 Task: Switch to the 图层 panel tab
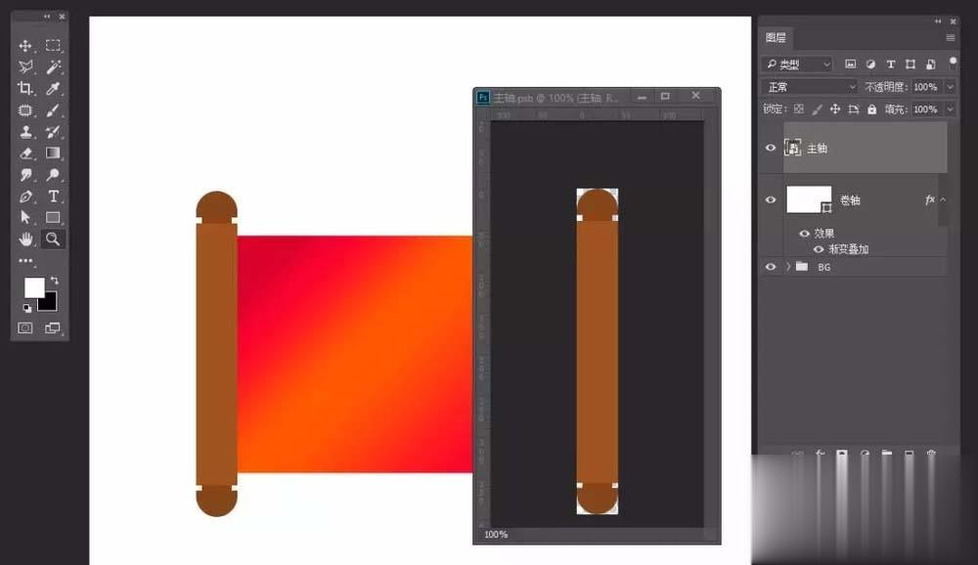(x=776, y=37)
